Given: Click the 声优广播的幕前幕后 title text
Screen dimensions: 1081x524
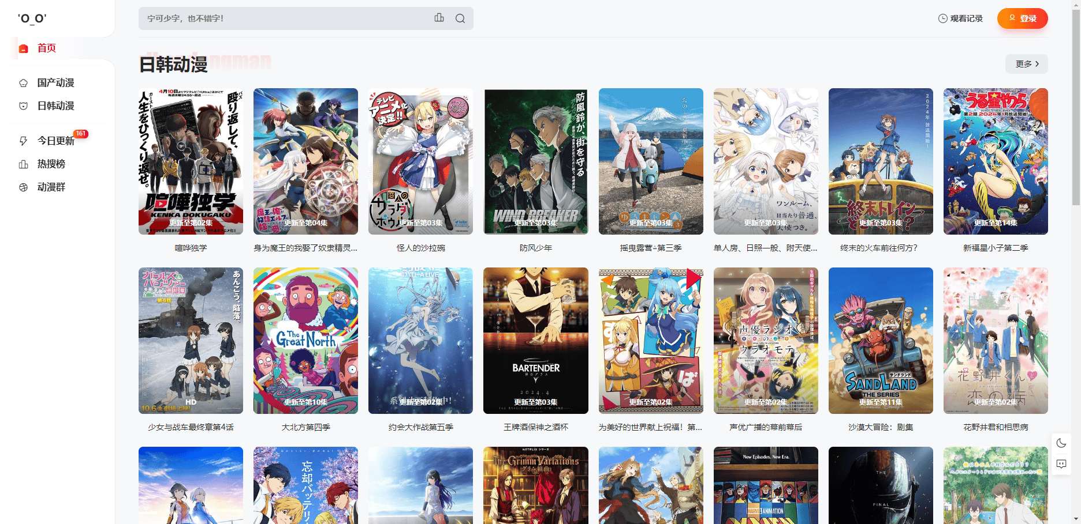Looking at the screenshot, I should click(x=766, y=427).
